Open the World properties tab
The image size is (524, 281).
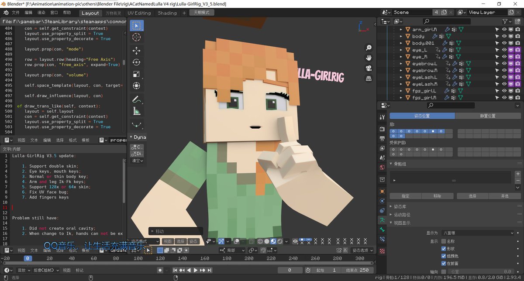coord(382,167)
